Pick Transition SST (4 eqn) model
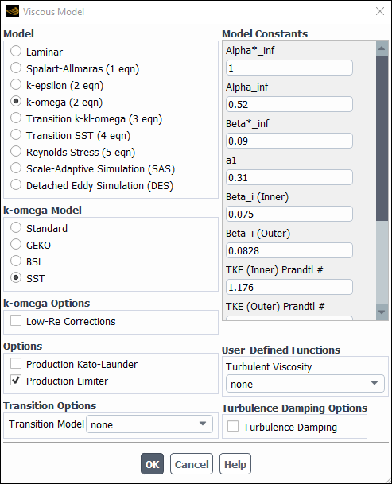This screenshot has height=484, width=392. click(x=16, y=134)
